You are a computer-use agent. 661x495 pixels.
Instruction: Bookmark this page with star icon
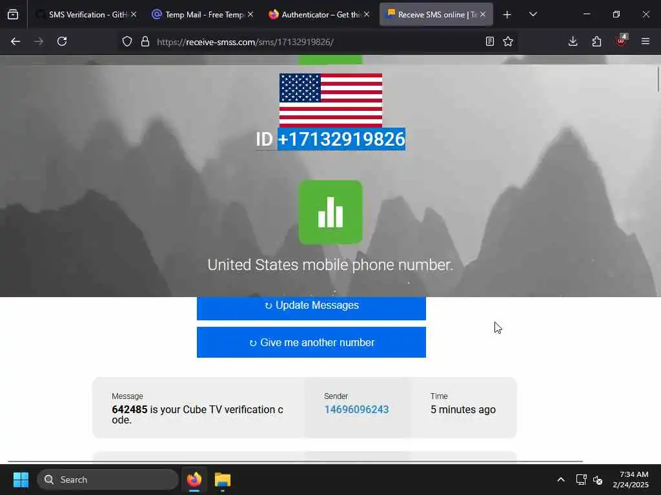click(508, 42)
